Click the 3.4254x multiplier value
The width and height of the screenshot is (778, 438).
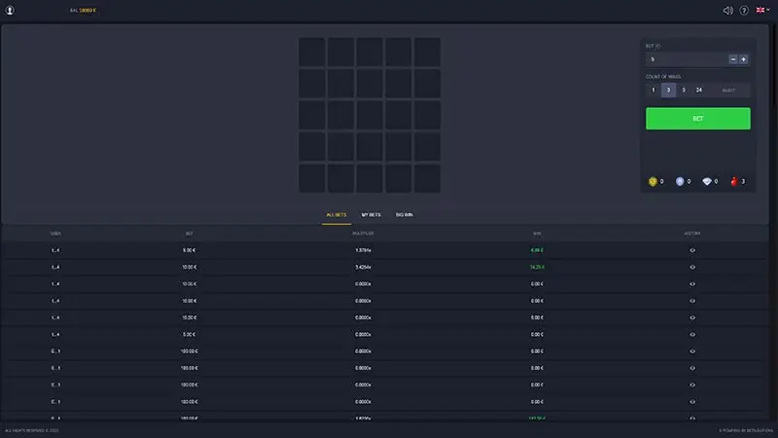(363, 267)
